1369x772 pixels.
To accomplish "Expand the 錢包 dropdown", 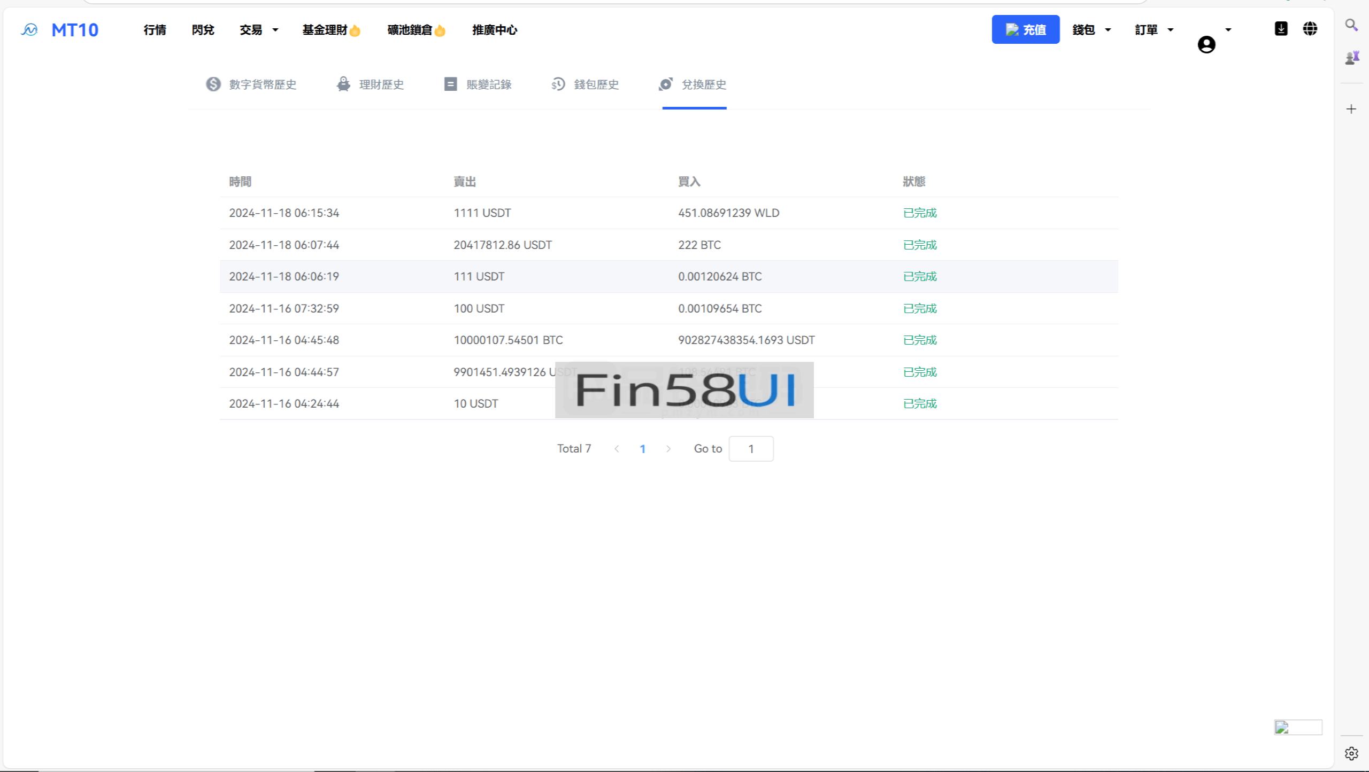I will 1091,30.
